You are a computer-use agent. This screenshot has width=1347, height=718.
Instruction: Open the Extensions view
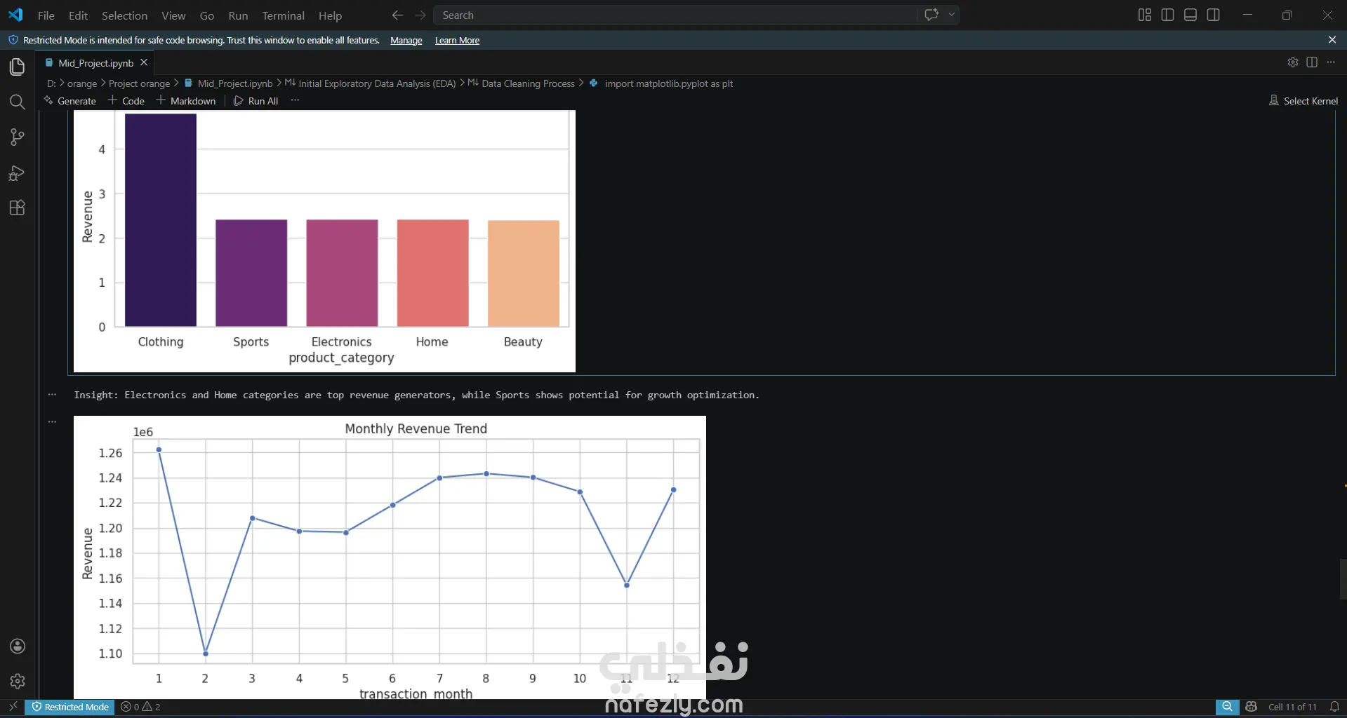[x=17, y=208]
